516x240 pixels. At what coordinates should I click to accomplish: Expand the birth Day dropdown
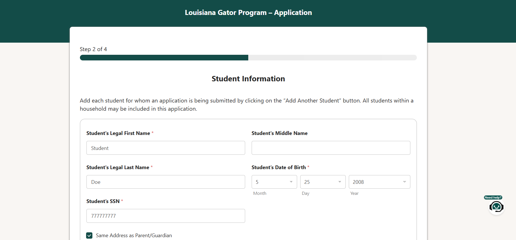coord(323,182)
